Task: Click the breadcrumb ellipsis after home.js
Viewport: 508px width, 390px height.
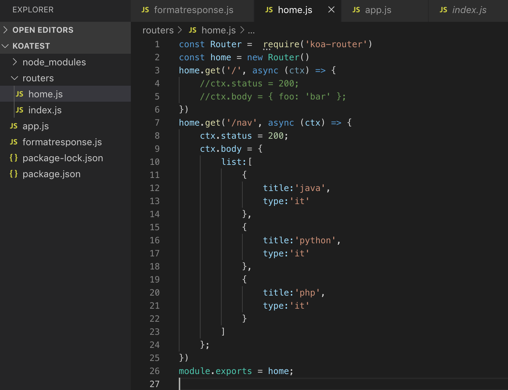Action: point(251,31)
